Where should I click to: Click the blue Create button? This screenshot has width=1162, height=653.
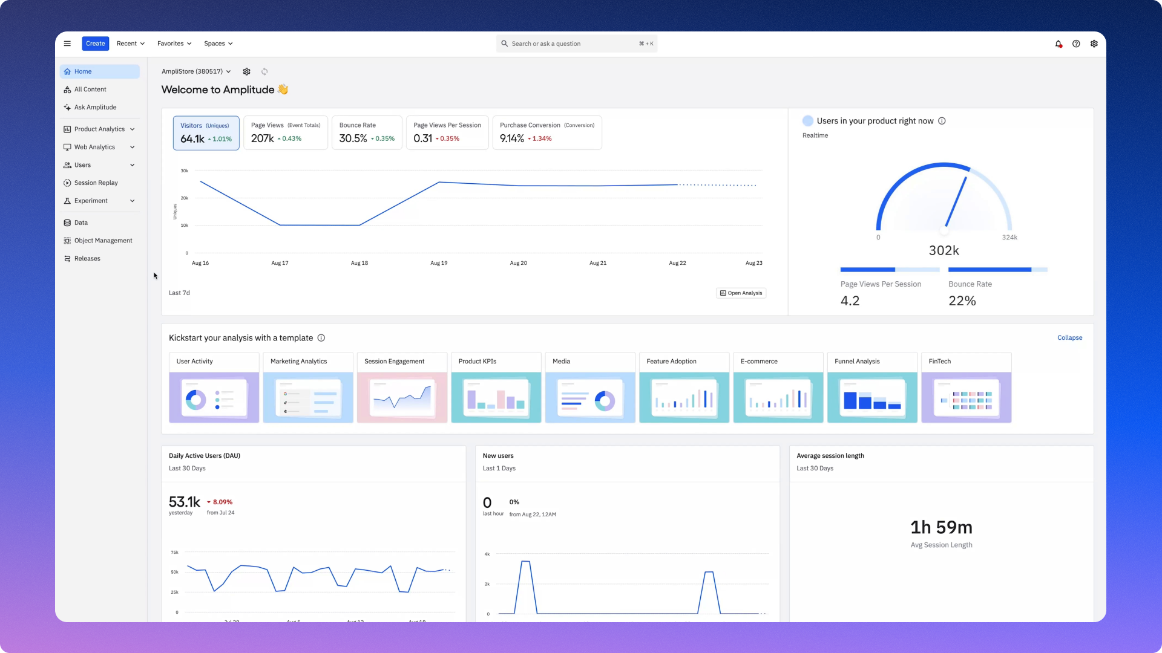[96, 44]
